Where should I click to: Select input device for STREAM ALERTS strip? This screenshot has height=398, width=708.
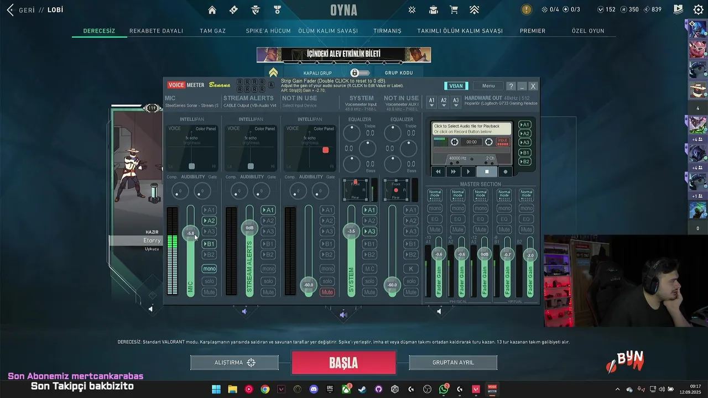coord(250,105)
